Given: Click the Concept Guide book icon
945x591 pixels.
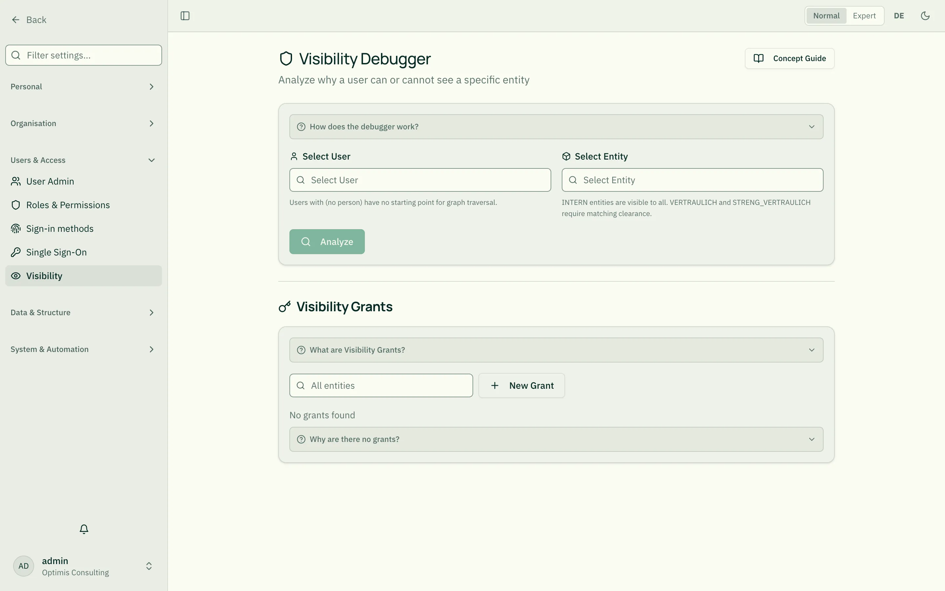Looking at the screenshot, I should (758, 58).
